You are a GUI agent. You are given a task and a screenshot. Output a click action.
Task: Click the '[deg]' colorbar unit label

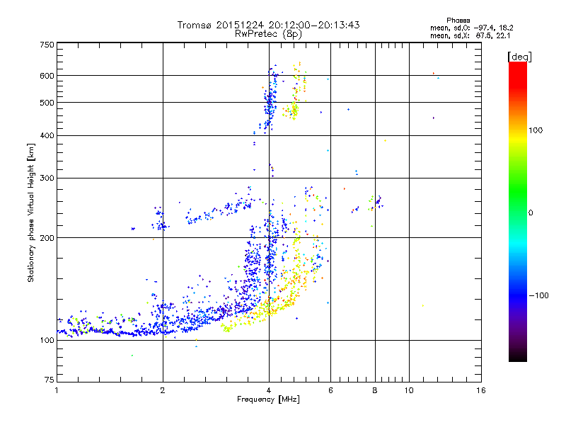[519, 57]
